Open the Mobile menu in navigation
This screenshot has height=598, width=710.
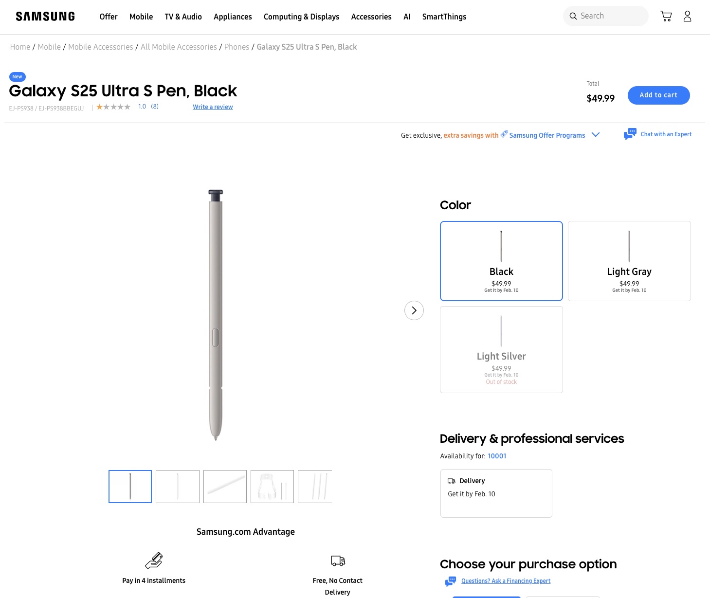[x=141, y=17]
